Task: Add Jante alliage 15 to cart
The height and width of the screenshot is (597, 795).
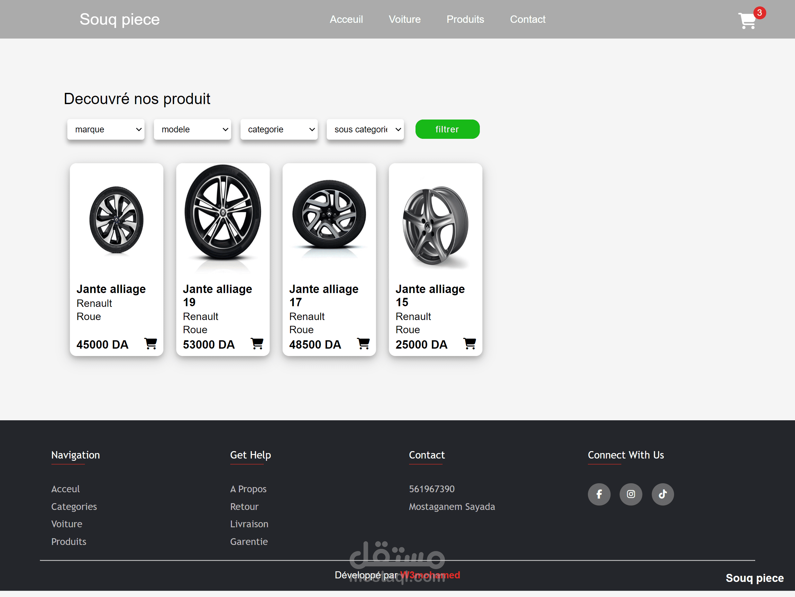Action: 470,343
